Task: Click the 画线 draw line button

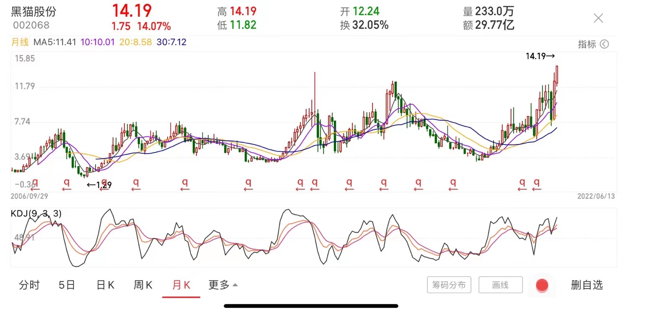Action: pyautogui.click(x=500, y=285)
